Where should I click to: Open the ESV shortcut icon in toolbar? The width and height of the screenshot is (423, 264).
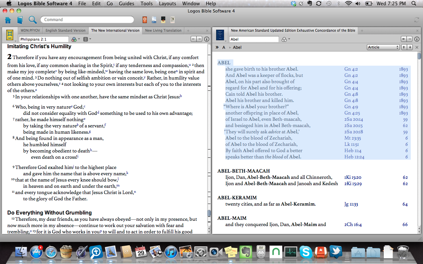point(144,20)
